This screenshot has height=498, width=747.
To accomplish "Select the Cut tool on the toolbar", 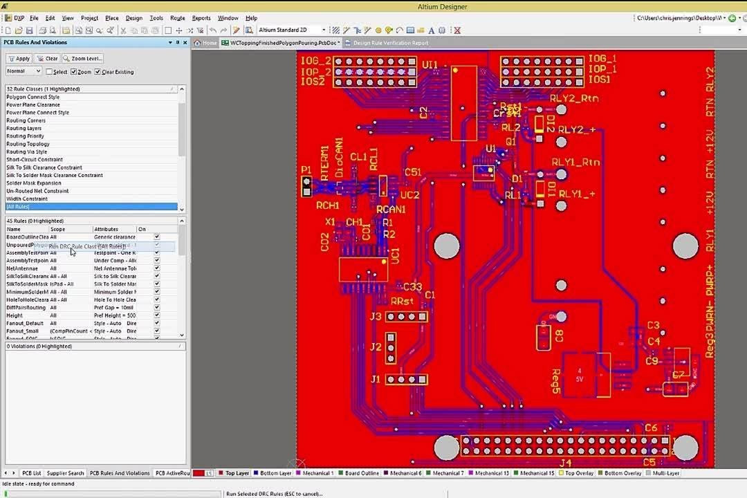I will [123, 30].
